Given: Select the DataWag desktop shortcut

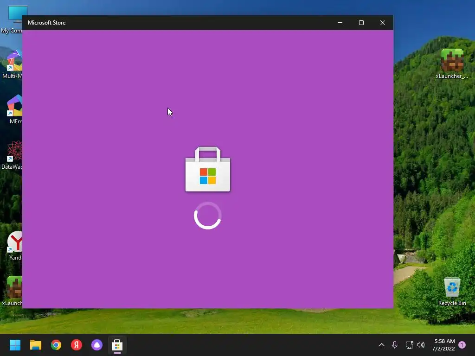Looking at the screenshot, I should click(12, 155).
